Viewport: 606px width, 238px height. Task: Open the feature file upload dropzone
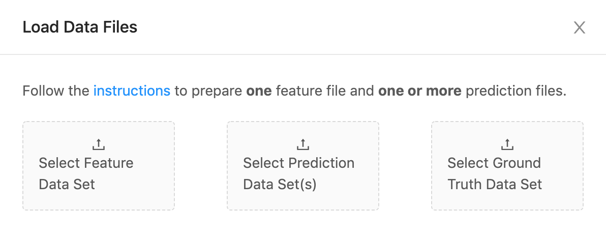[x=99, y=166]
